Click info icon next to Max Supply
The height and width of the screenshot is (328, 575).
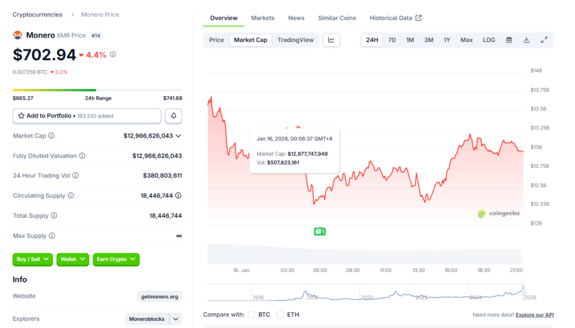coord(52,236)
